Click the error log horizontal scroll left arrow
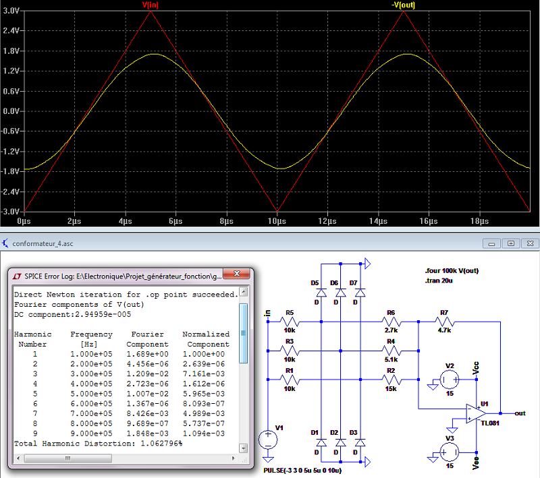Image resolution: width=540 pixels, height=478 pixels. (x=18, y=458)
